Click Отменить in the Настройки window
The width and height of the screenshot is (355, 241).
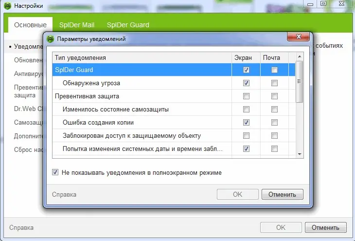[x=325, y=227]
